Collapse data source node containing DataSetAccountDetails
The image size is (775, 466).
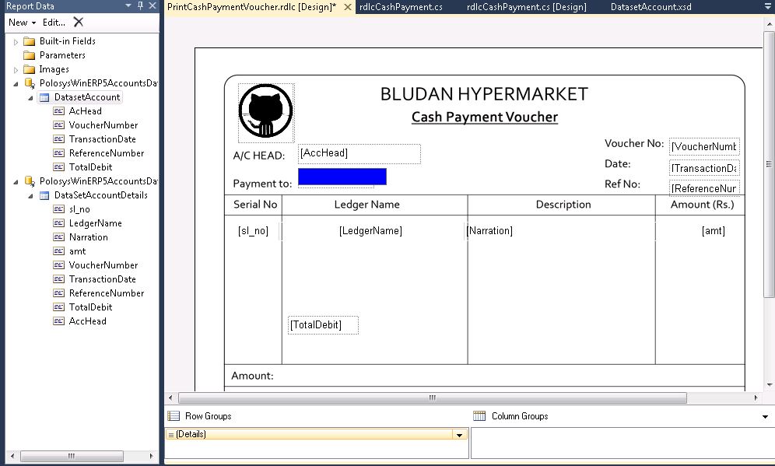[16, 181]
